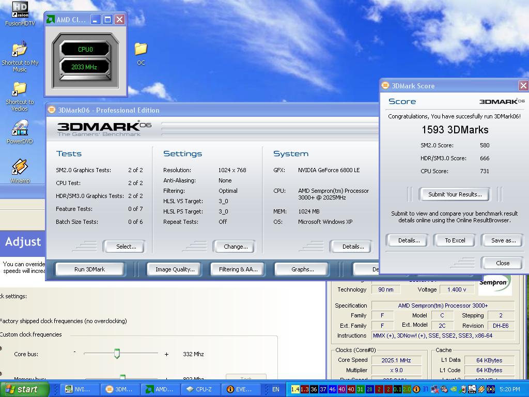Click the AMD Clock window title icon
This screenshot has height=397, width=529.
coord(51,19)
